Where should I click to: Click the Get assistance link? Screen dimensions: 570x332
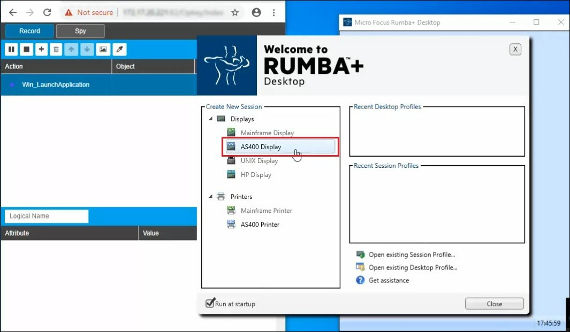389,281
